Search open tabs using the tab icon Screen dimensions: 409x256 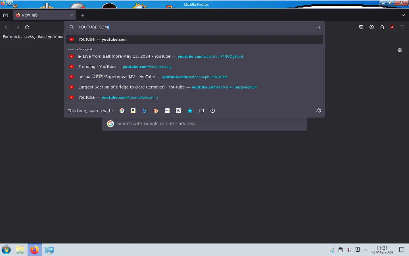click(201, 111)
